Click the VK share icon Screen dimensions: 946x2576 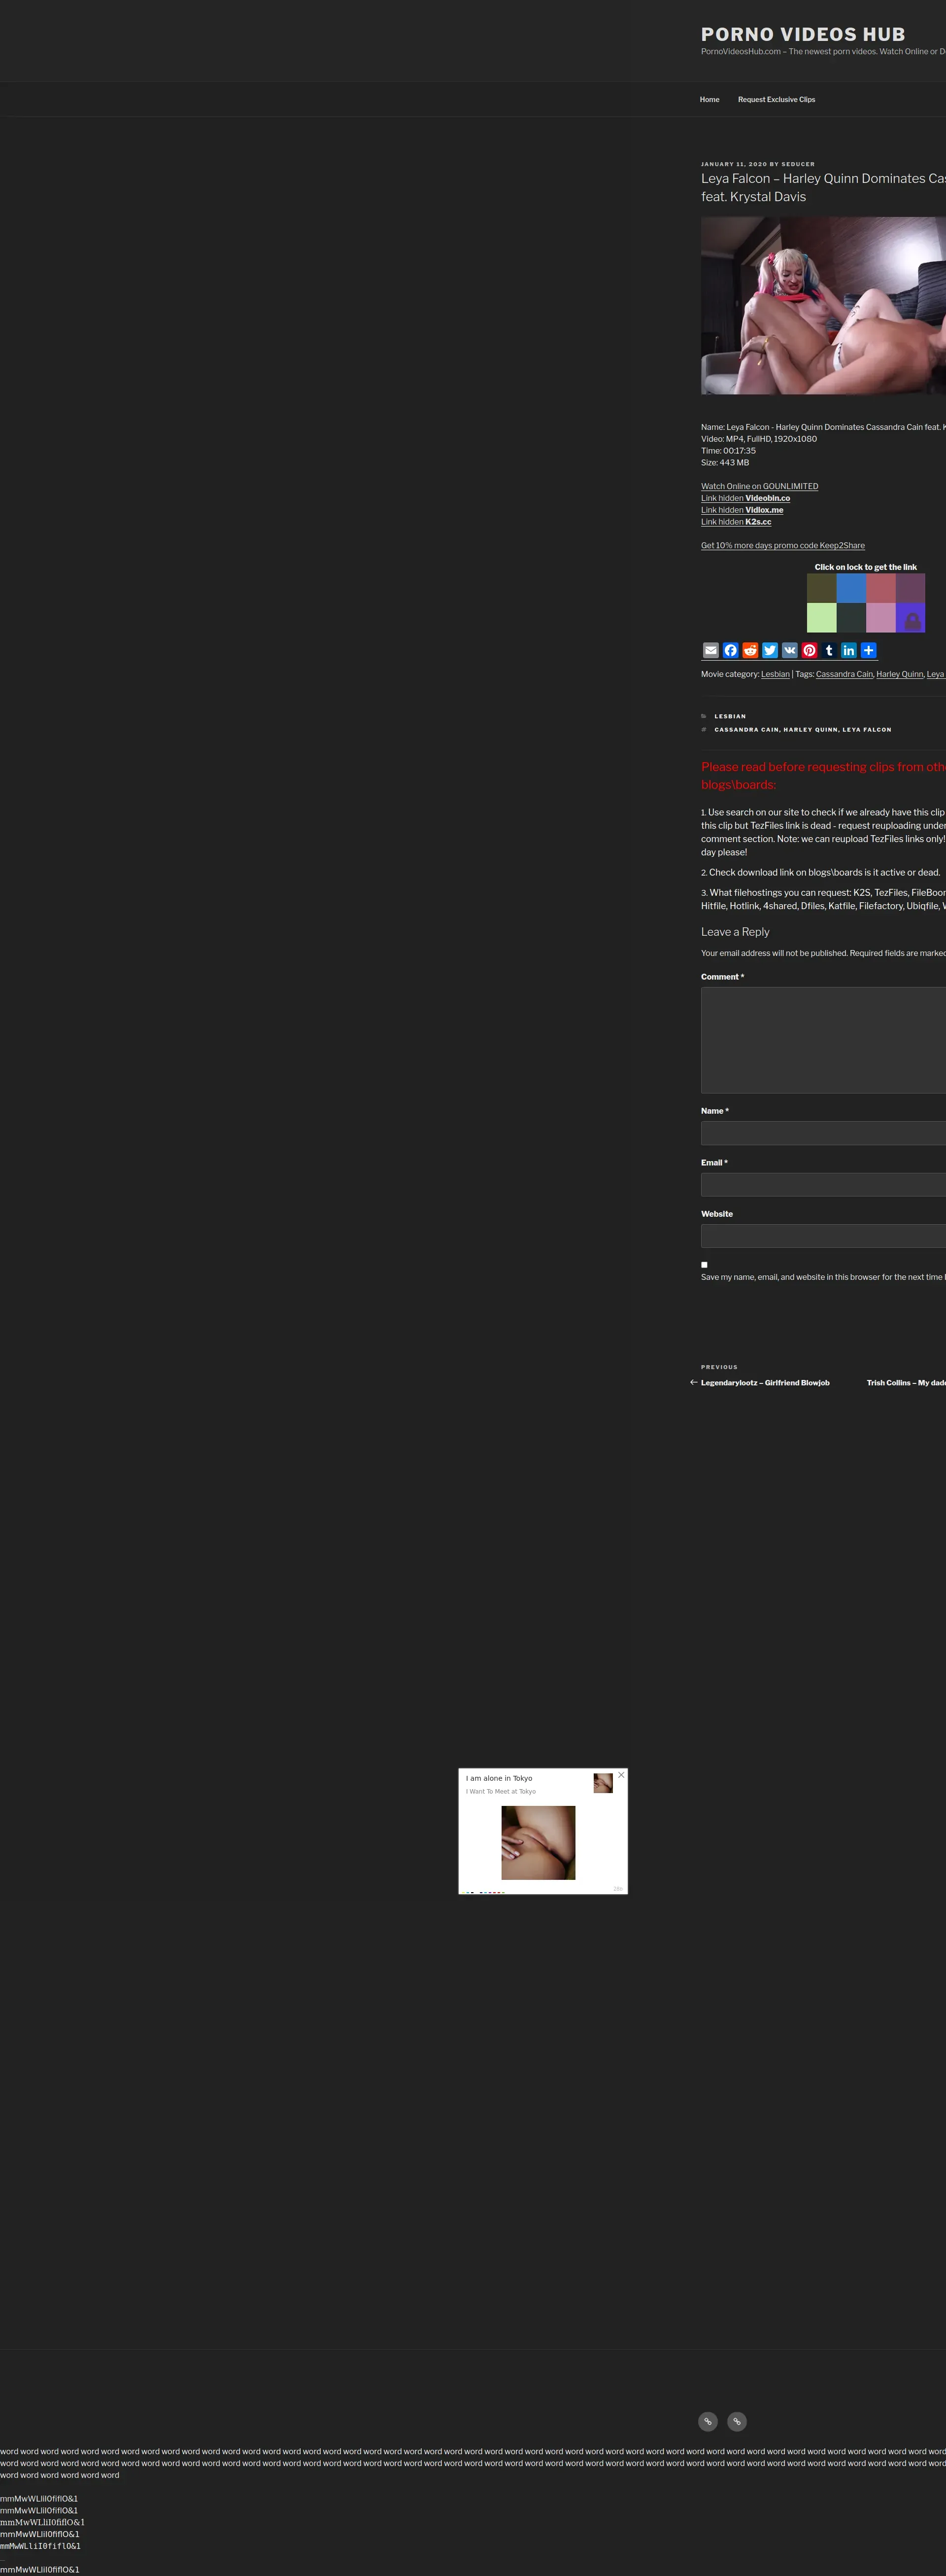click(789, 650)
